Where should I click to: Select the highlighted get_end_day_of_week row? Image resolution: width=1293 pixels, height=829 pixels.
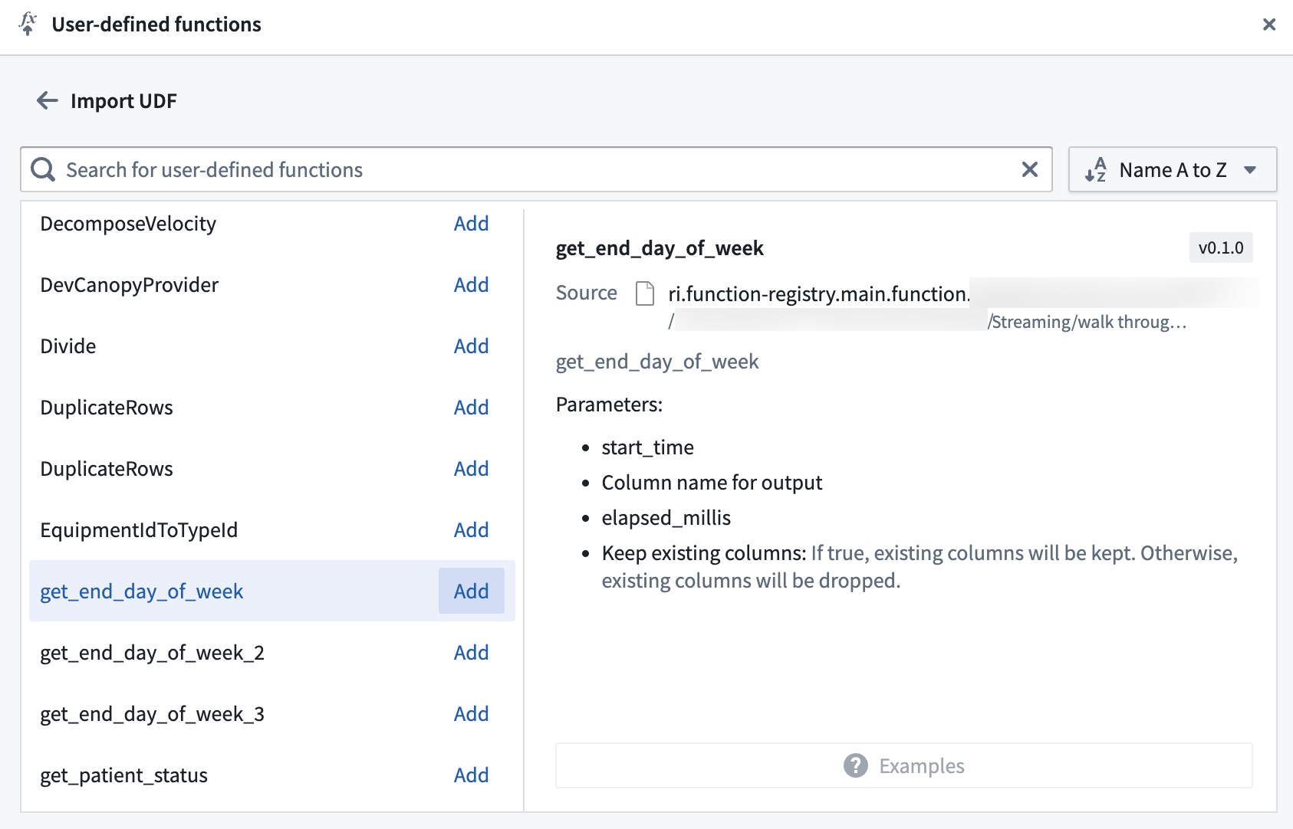272,591
